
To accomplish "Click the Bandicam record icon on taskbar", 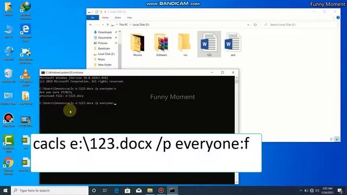I will [x=161, y=190].
